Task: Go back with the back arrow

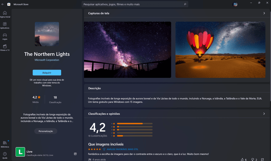Action: (x=3, y=4)
